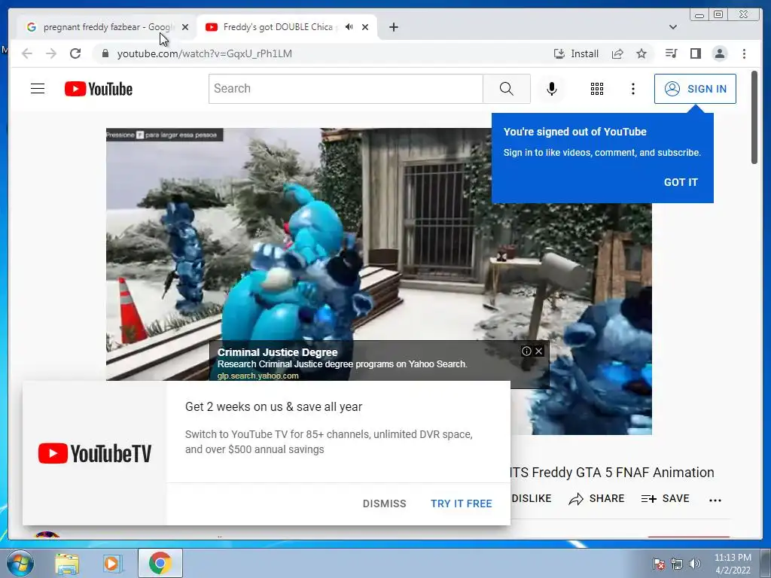Save the video to a playlist
This screenshot has height=578, width=771.
pos(665,498)
